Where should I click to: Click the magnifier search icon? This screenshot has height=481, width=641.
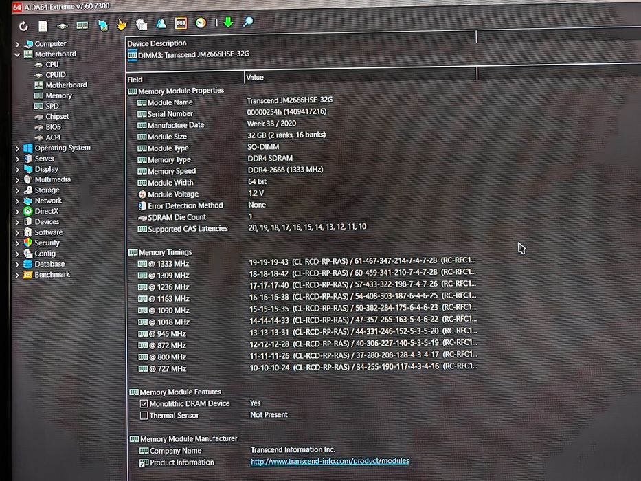248,22
